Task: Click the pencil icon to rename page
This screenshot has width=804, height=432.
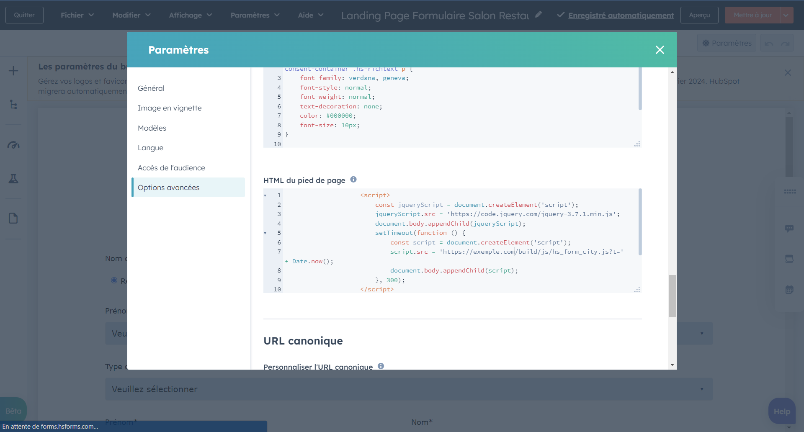Action: tap(539, 15)
